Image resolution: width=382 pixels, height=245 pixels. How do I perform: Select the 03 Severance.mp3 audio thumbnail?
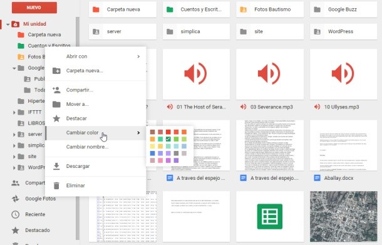[x=270, y=74]
